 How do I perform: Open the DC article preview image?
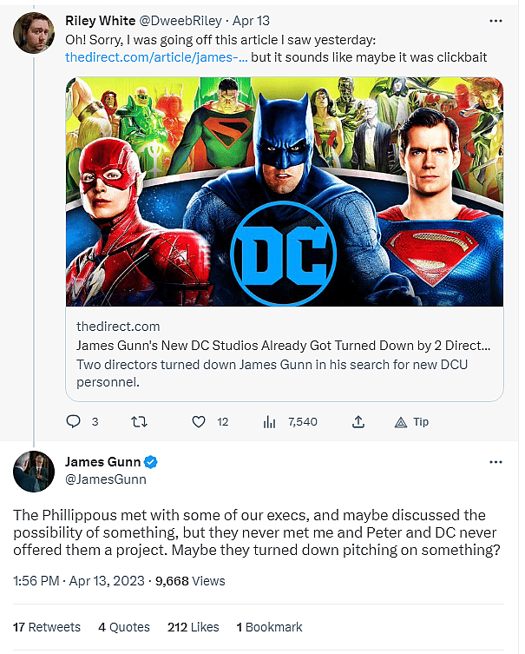tap(285, 191)
